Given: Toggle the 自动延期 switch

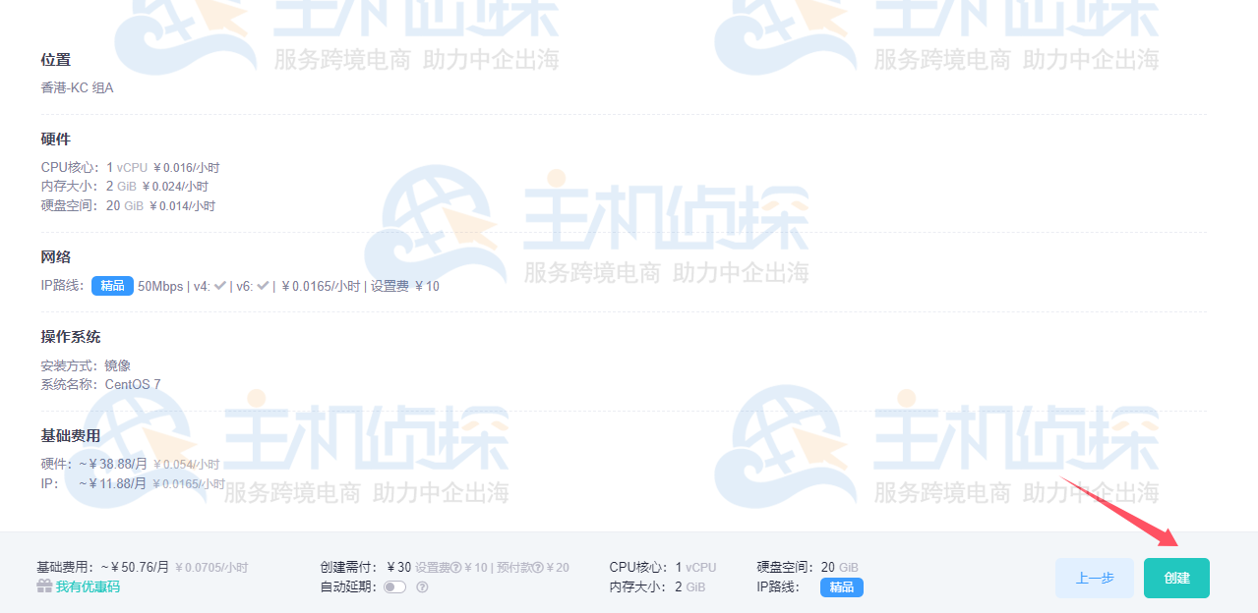Looking at the screenshot, I should tap(394, 586).
